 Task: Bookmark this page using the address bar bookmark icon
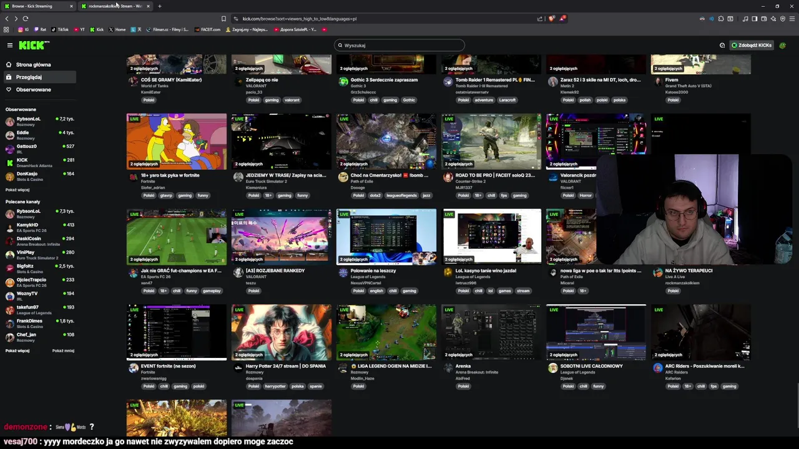[x=223, y=19]
